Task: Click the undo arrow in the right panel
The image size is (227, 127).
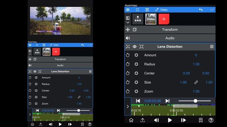Action: [x=201, y=10]
